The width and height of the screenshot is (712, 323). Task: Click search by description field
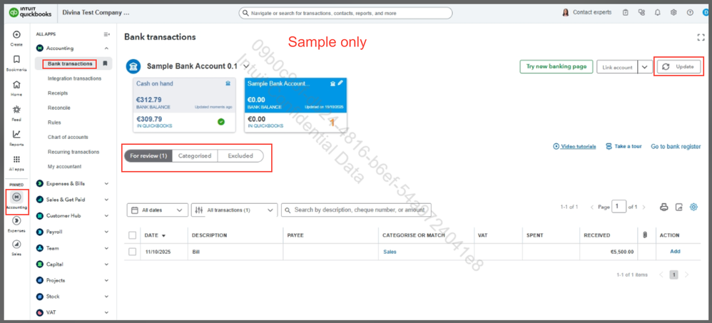pos(357,210)
